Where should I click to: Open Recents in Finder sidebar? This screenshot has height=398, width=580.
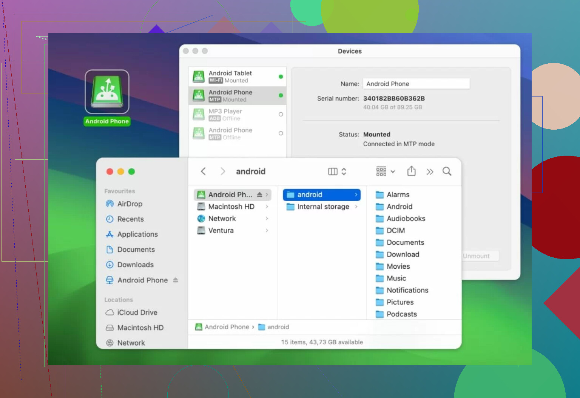(x=125, y=219)
